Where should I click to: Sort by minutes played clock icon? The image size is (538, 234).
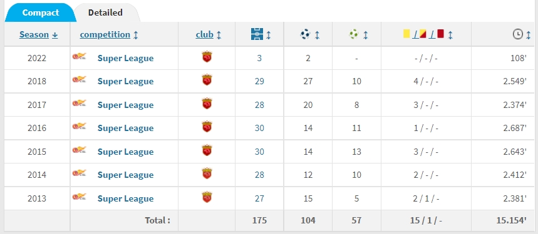tap(518, 34)
